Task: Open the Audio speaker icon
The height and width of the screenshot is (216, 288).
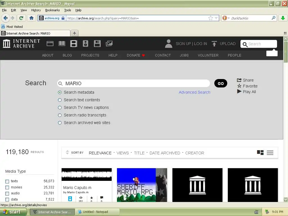Action: 85,44
